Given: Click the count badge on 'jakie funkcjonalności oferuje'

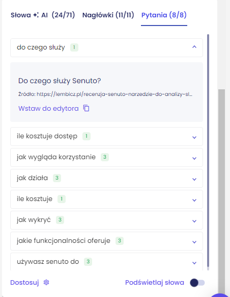Looking at the screenshot, I should [120, 241].
